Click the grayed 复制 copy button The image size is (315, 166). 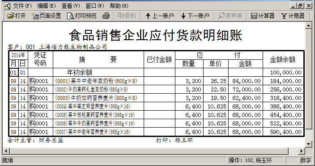(127, 16)
